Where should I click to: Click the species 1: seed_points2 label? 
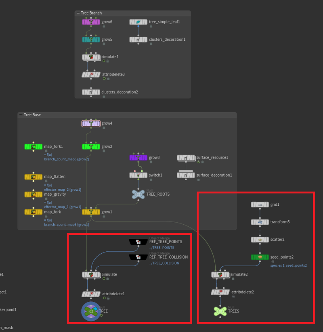288,265
